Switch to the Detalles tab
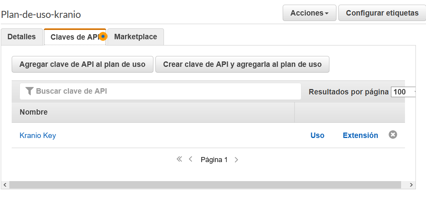This screenshot has height=199, width=426. pyautogui.click(x=22, y=37)
